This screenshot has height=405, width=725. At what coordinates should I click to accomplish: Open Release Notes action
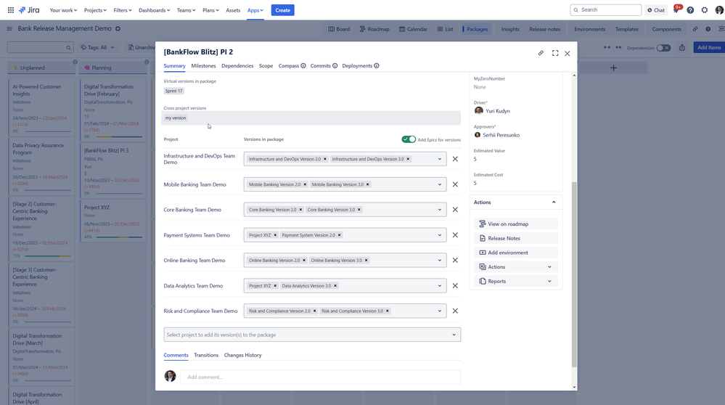click(516, 238)
